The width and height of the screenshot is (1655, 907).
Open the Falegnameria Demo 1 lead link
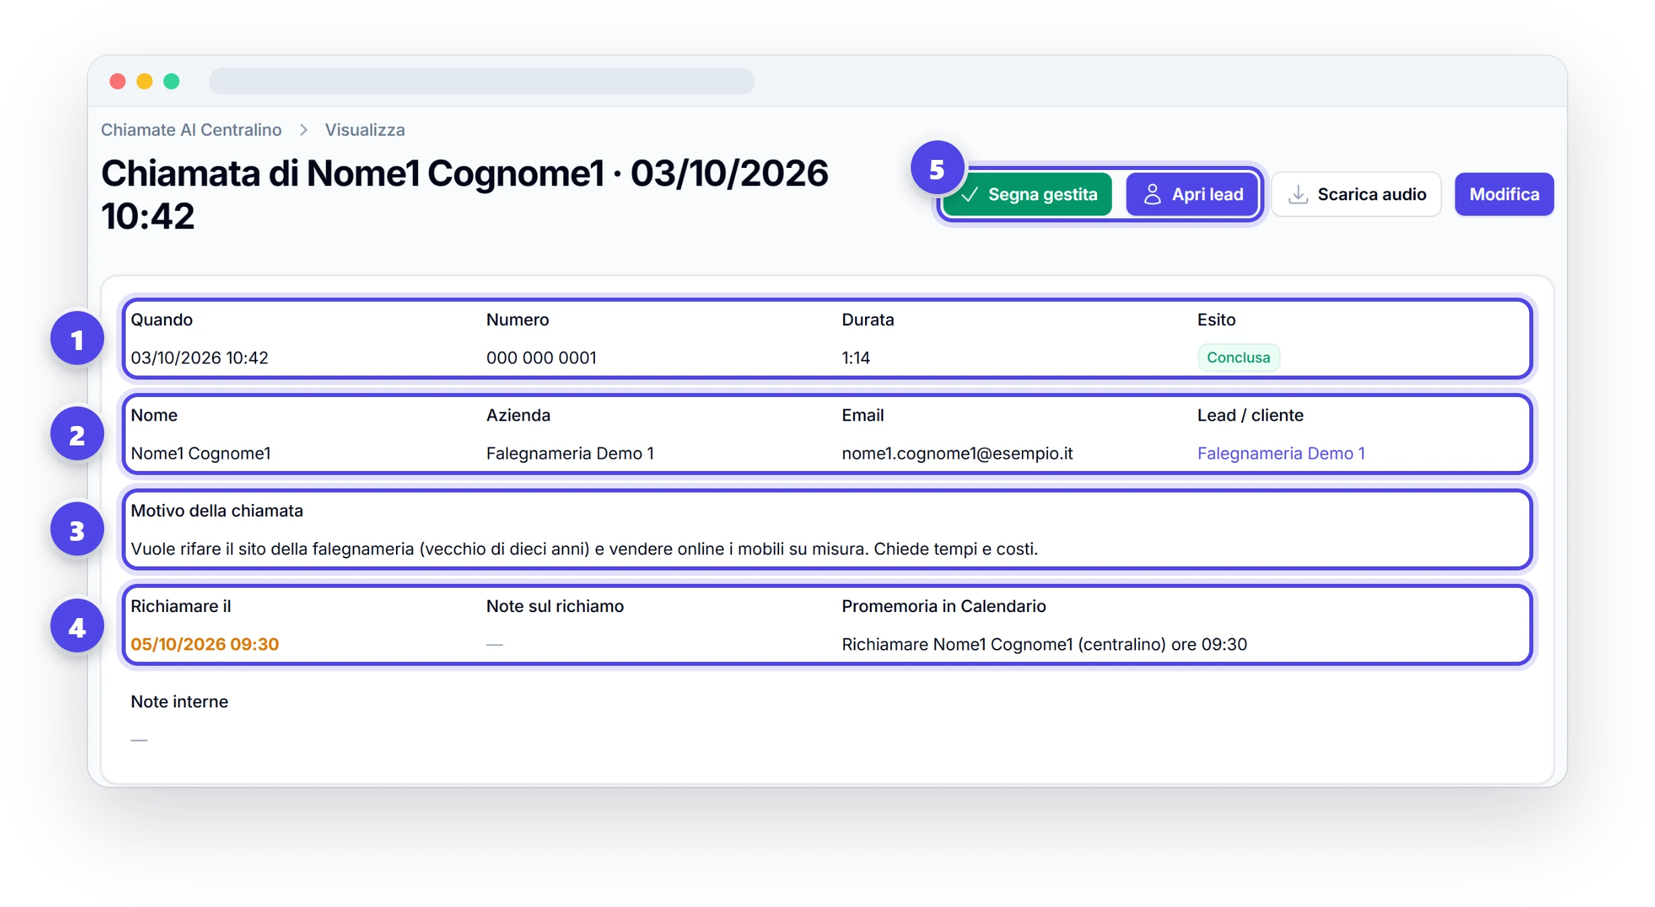coord(1281,453)
